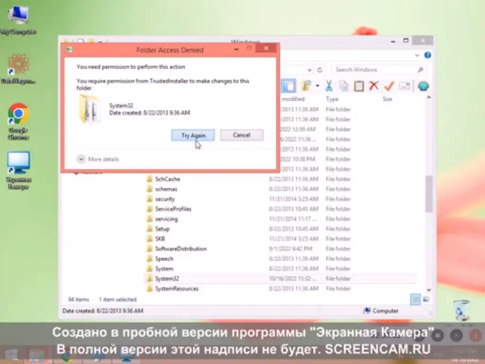Screen dimensions: 485x364
Task: Click the File folder type cell of System32
Action: [x=338, y=279]
